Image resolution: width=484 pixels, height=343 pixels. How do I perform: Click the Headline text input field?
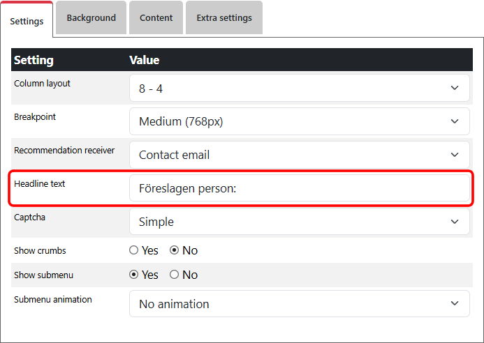click(299, 188)
